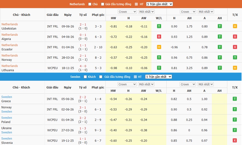Open Crown dropdown above Netherlands AH columns

(x=188, y=12)
